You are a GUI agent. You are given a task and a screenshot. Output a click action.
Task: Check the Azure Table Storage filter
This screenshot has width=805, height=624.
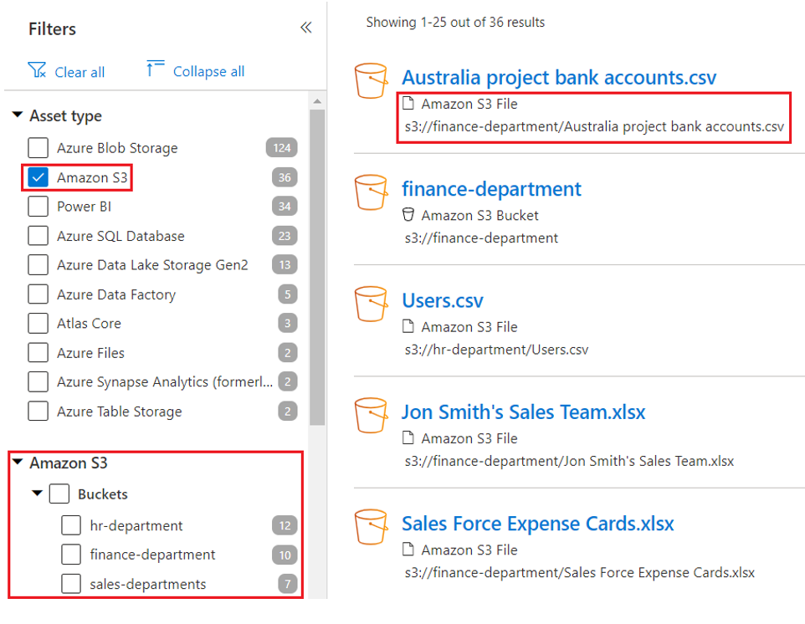[38, 411]
